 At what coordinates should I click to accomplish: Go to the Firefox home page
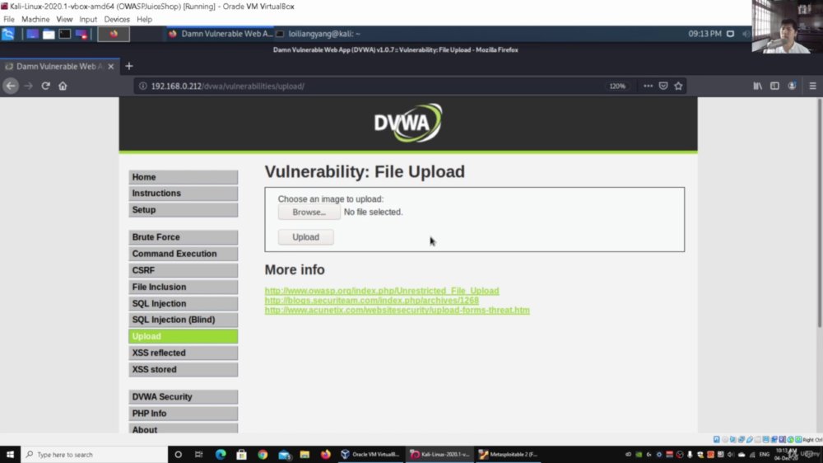coord(63,86)
